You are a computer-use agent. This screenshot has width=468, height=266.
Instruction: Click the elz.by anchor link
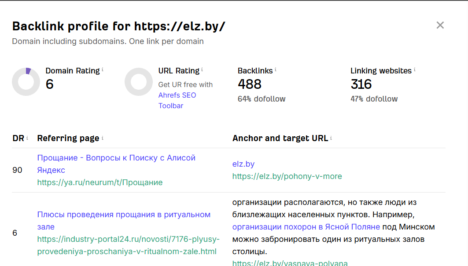click(x=243, y=164)
